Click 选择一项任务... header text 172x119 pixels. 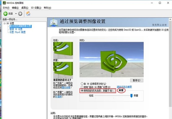(x=10, y=19)
